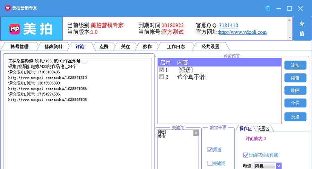Image resolution: width=312 pixels, height=169 pixels.
Task: Click the customer service QQ number 3181410
Action: pyautogui.click(x=228, y=25)
